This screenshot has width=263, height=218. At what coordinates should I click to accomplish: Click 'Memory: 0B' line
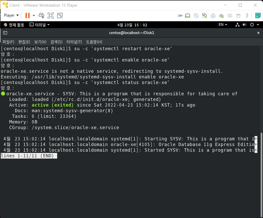(23, 122)
